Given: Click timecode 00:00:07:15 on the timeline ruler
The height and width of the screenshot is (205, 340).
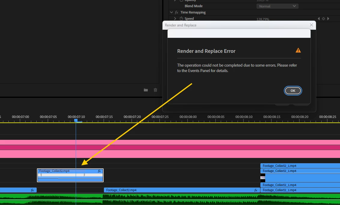Looking at the screenshot, I should pos(104,116).
